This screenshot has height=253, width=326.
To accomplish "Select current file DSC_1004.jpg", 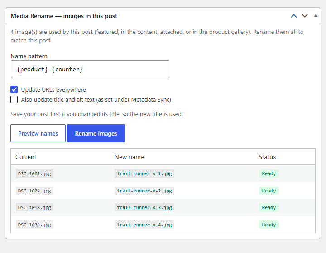I will point(34,225).
